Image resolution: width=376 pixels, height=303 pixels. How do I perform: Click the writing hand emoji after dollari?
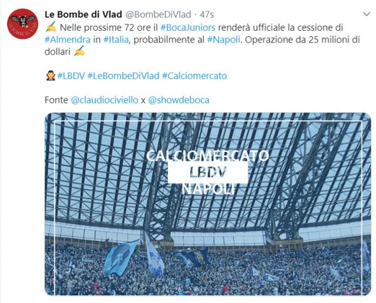click(80, 51)
